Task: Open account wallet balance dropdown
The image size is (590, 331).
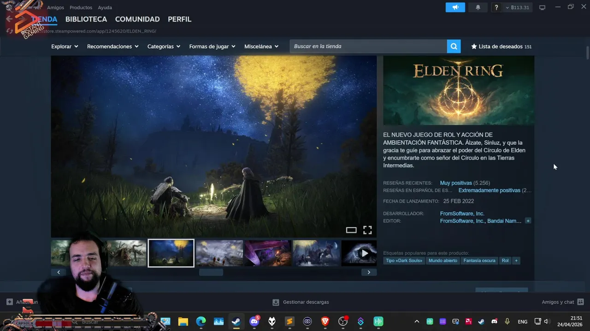Action: [518, 7]
